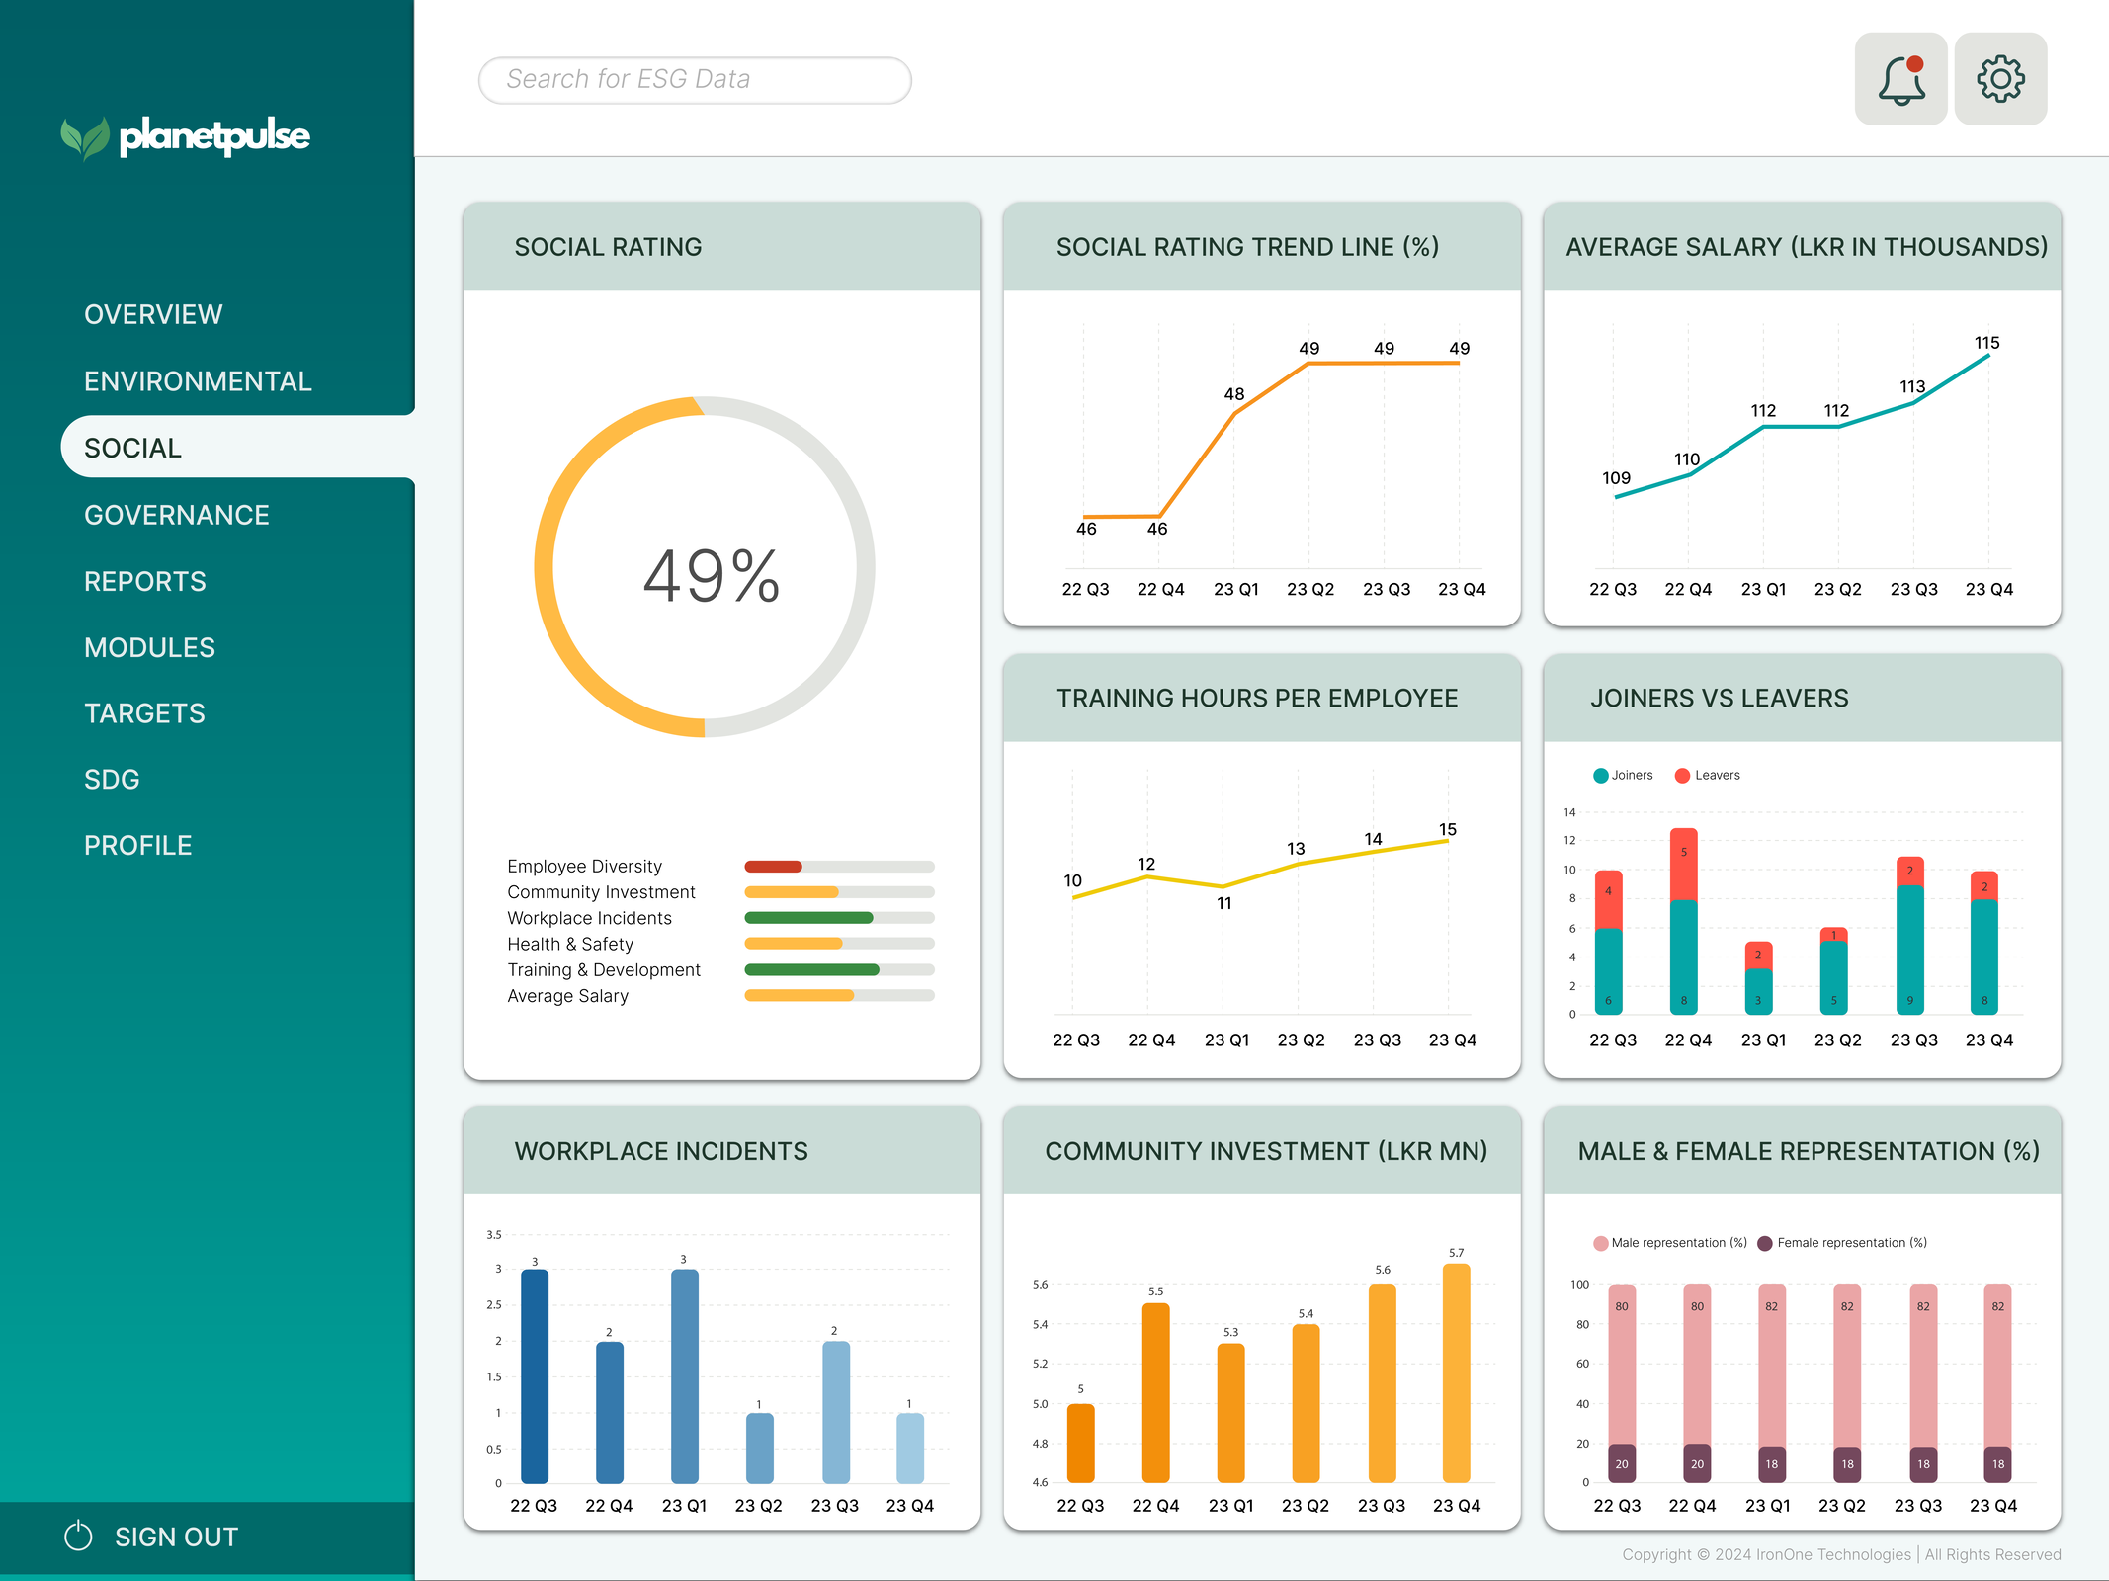Click the Joiners legend dot
The height and width of the screenshot is (1581, 2109).
pyautogui.click(x=1600, y=776)
